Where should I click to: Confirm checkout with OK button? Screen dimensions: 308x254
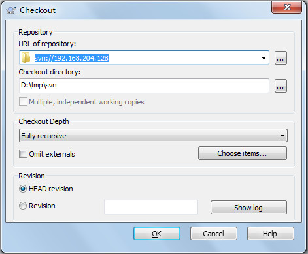pyautogui.click(x=157, y=234)
